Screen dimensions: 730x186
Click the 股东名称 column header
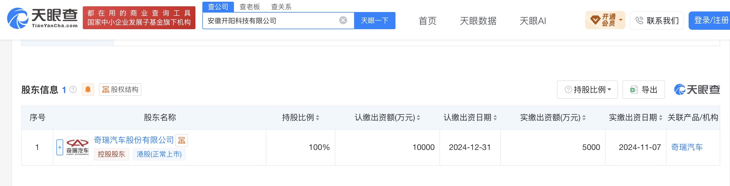click(x=160, y=118)
